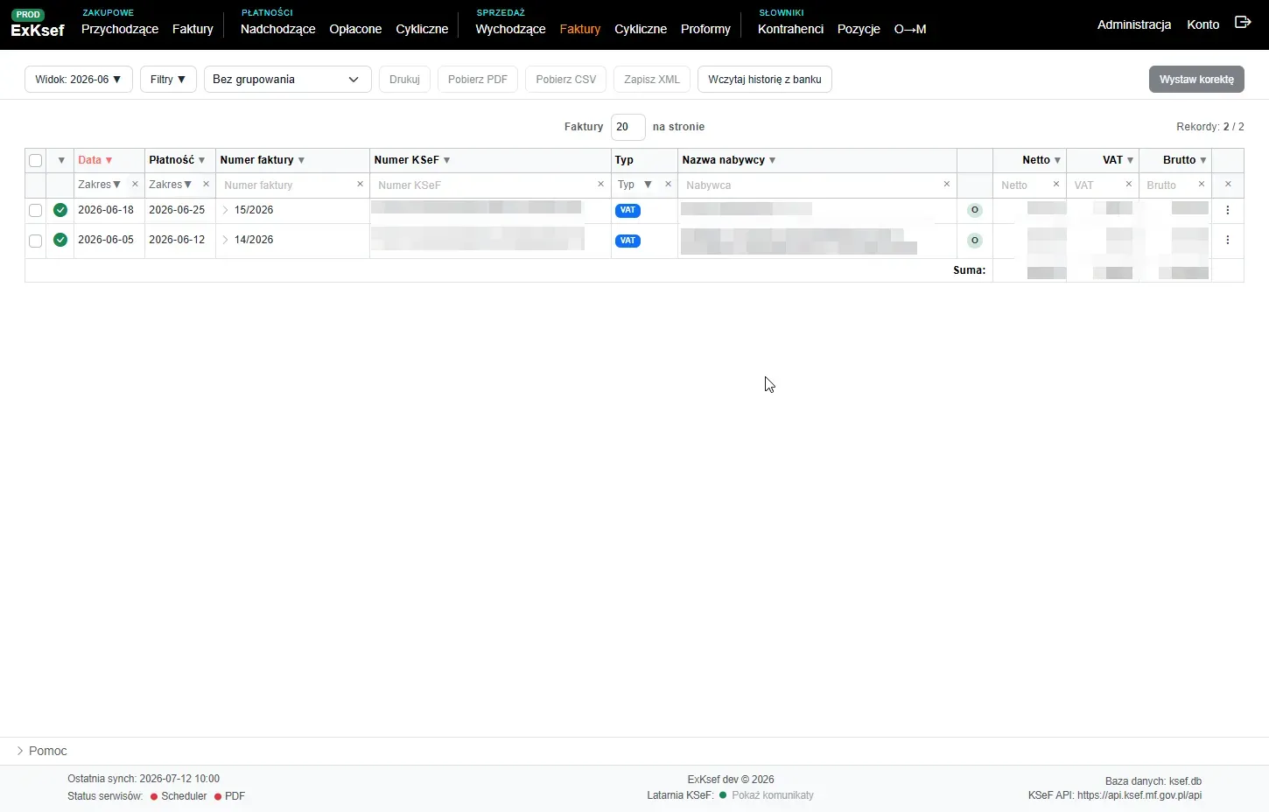Open the Filtry dropdown

point(168,79)
